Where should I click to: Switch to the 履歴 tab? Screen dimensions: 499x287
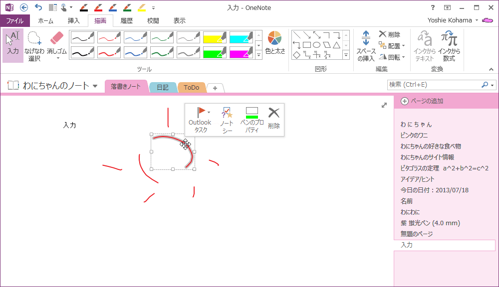coord(126,20)
